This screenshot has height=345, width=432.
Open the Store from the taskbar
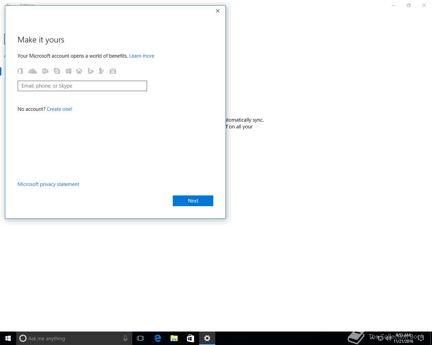(x=190, y=338)
